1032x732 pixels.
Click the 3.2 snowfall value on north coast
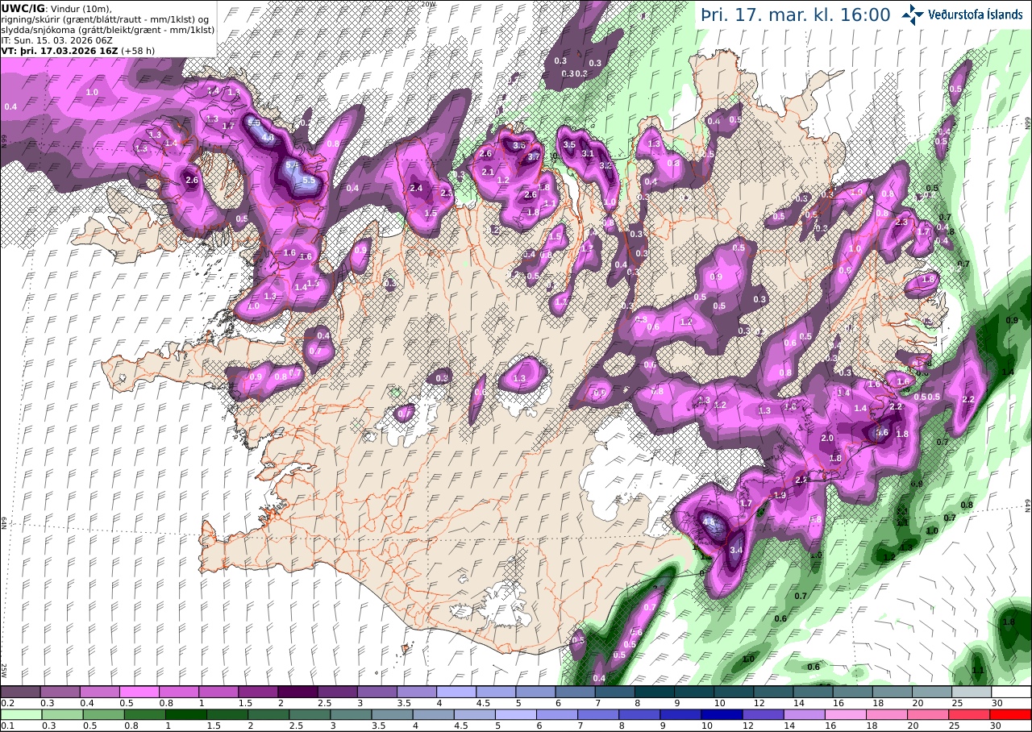pyautogui.click(x=606, y=165)
